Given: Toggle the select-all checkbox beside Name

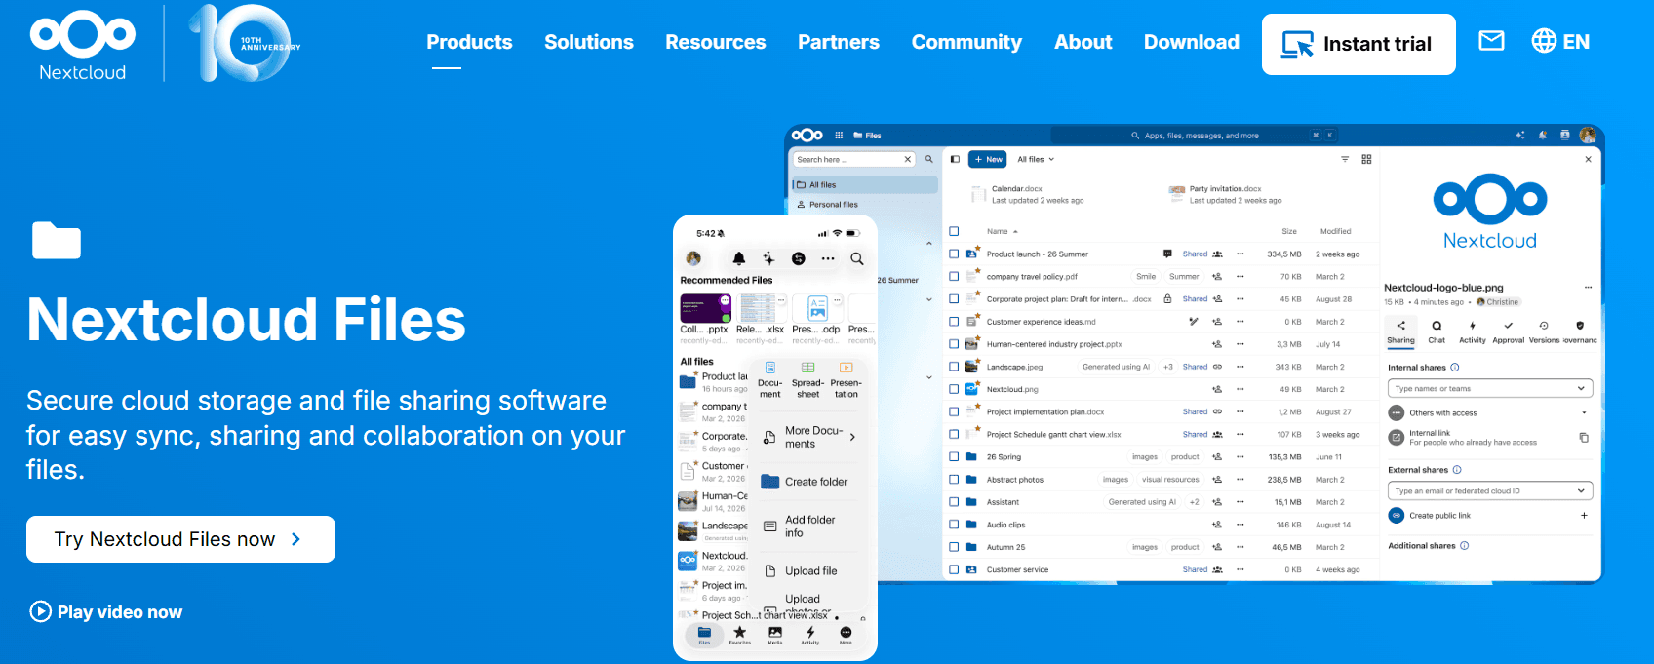Looking at the screenshot, I should click(x=954, y=231).
